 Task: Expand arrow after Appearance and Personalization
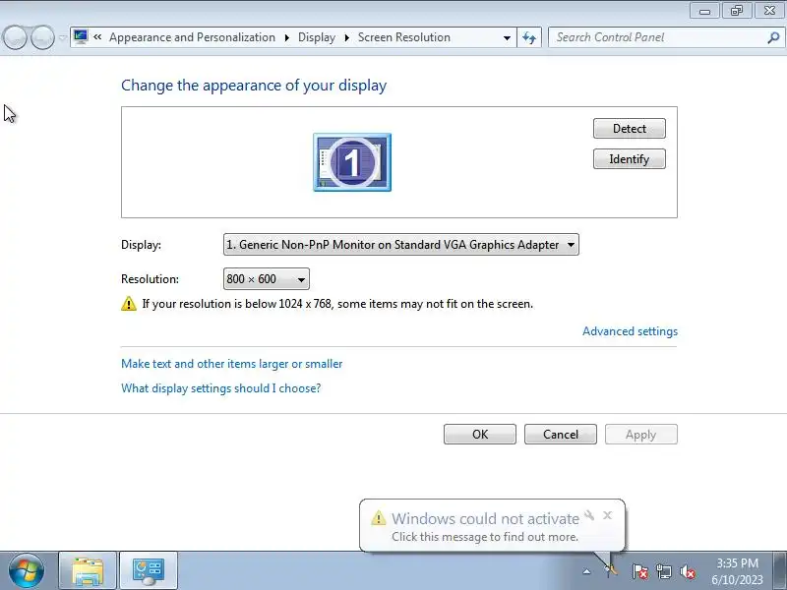pyautogui.click(x=286, y=37)
